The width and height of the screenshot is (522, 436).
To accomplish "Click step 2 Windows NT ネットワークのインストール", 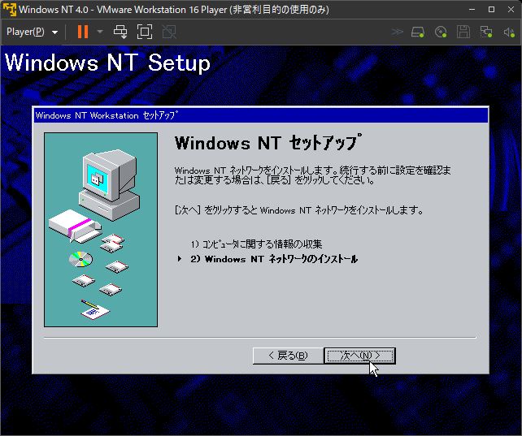I will click(274, 259).
